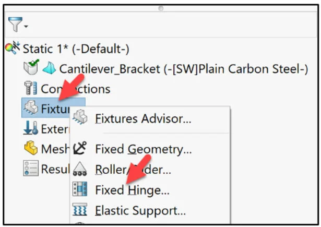
Task: Click the Fixed Hinge icon
Action: click(x=81, y=190)
